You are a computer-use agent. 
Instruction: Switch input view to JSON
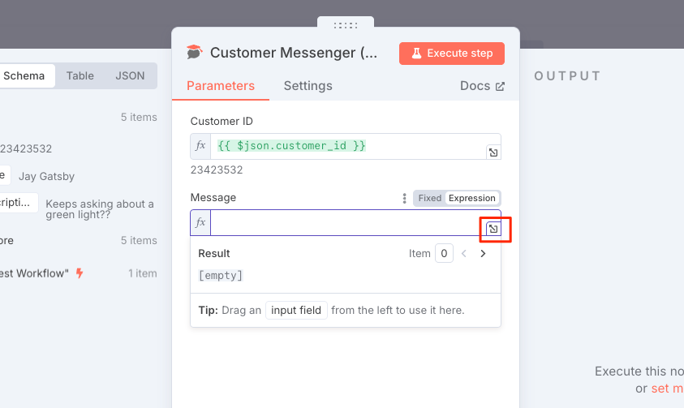130,76
